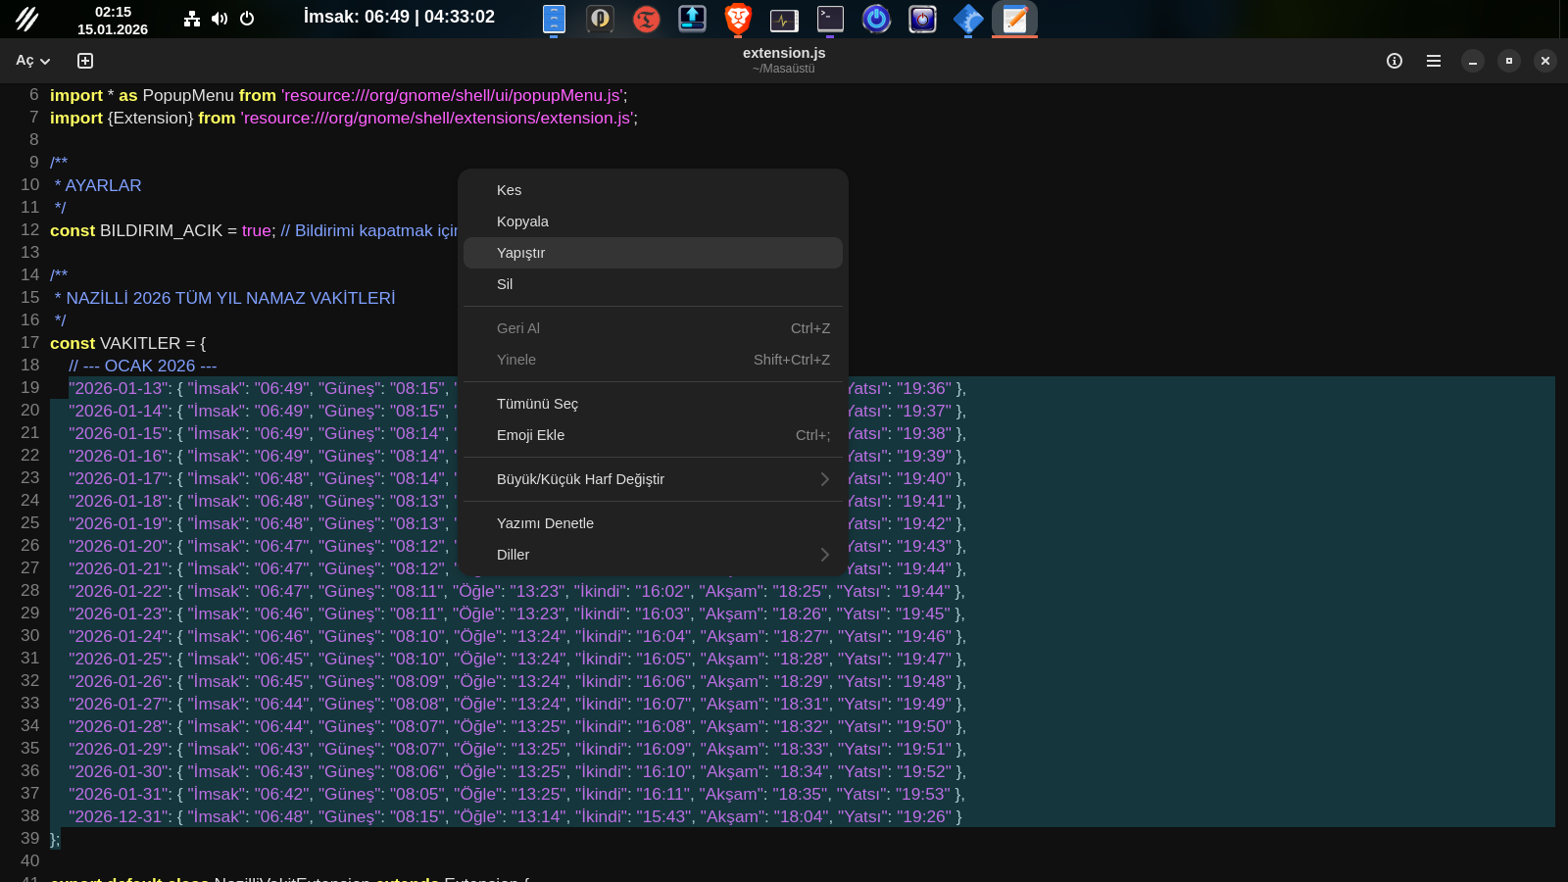Click the clock showing 02:15 and date
The image size is (1568, 882).
coord(113,20)
